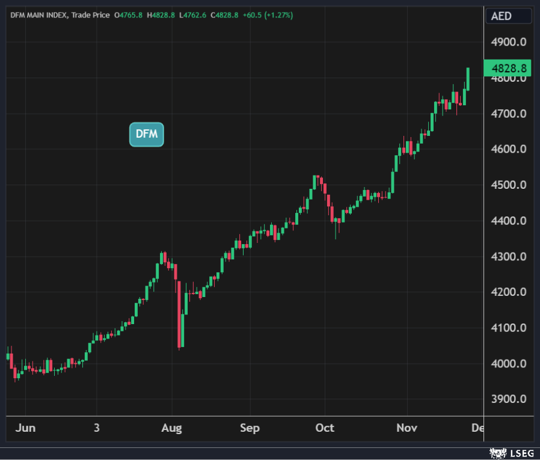The height and width of the screenshot is (460, 540).
Task: Click the green 4828.8 current price tag
Action: [x=508, y=69]
